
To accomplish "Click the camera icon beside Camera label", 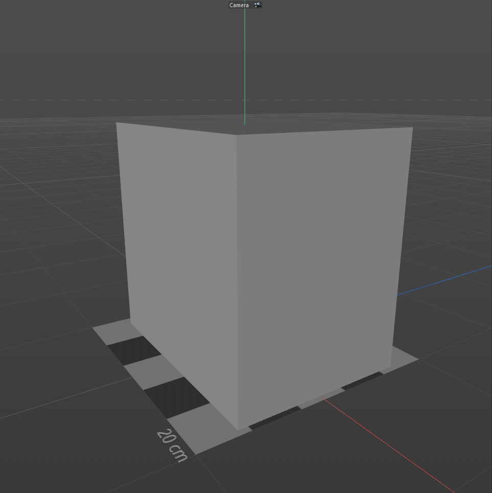I will pos(257,5).
